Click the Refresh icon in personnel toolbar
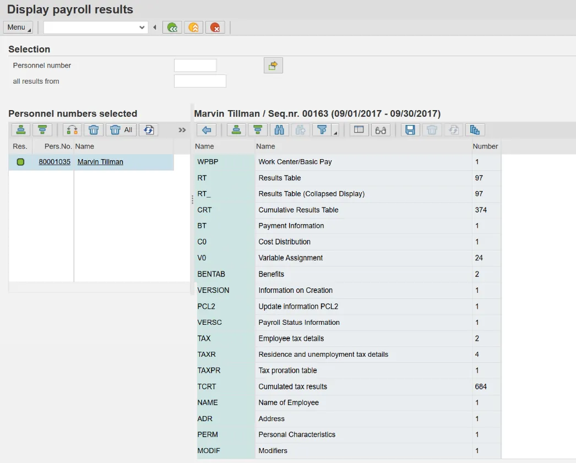The width and height of the screenshot is (576, 463). (x=148, y=130)
